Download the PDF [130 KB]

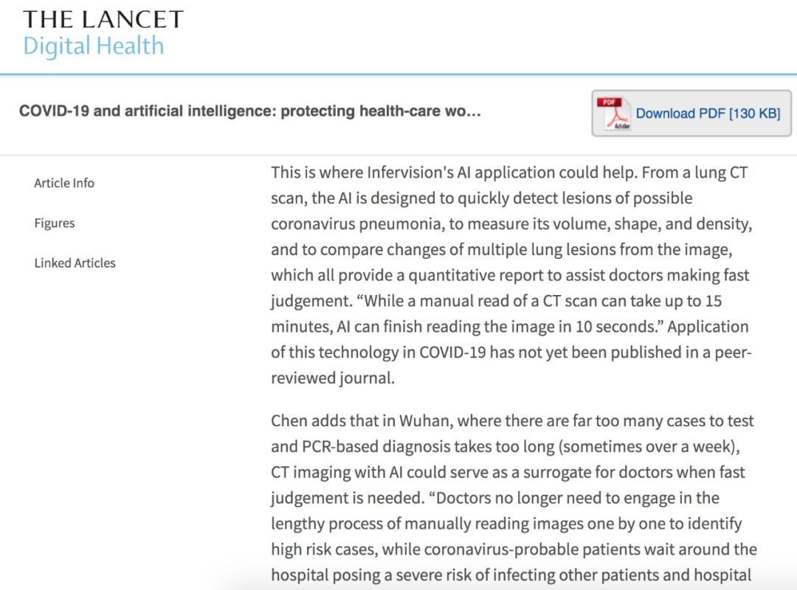pyautogui.click(x=707, y=114)
